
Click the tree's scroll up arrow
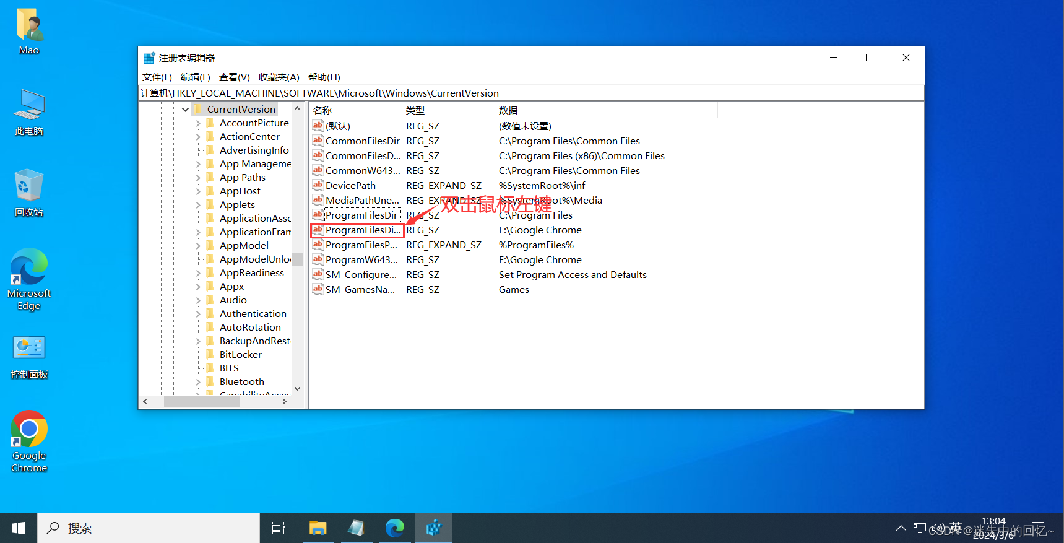(x=298, y=109)
